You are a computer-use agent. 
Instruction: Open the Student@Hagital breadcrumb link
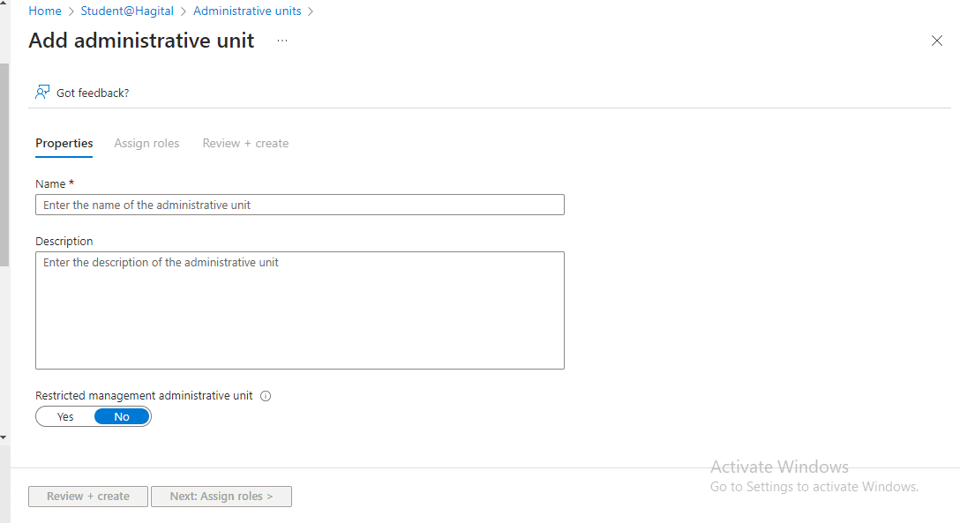point(127,11)
